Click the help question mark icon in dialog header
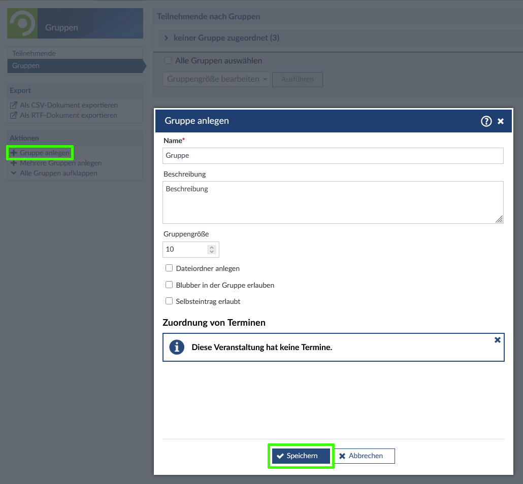 (x=486, y=121)
